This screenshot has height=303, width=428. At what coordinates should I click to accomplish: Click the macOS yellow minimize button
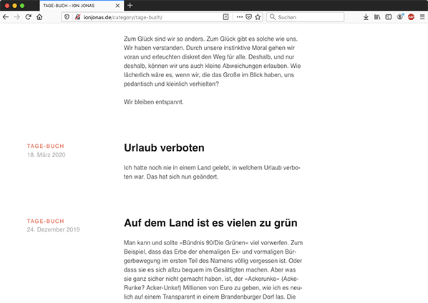coord(15,6)
